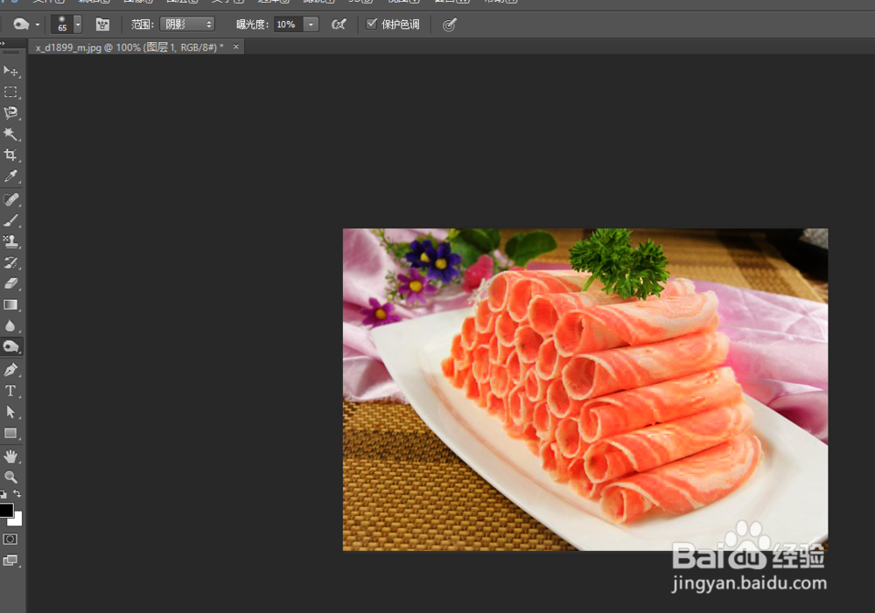
Task: Select the Brush tool
Action: (10, 221)
